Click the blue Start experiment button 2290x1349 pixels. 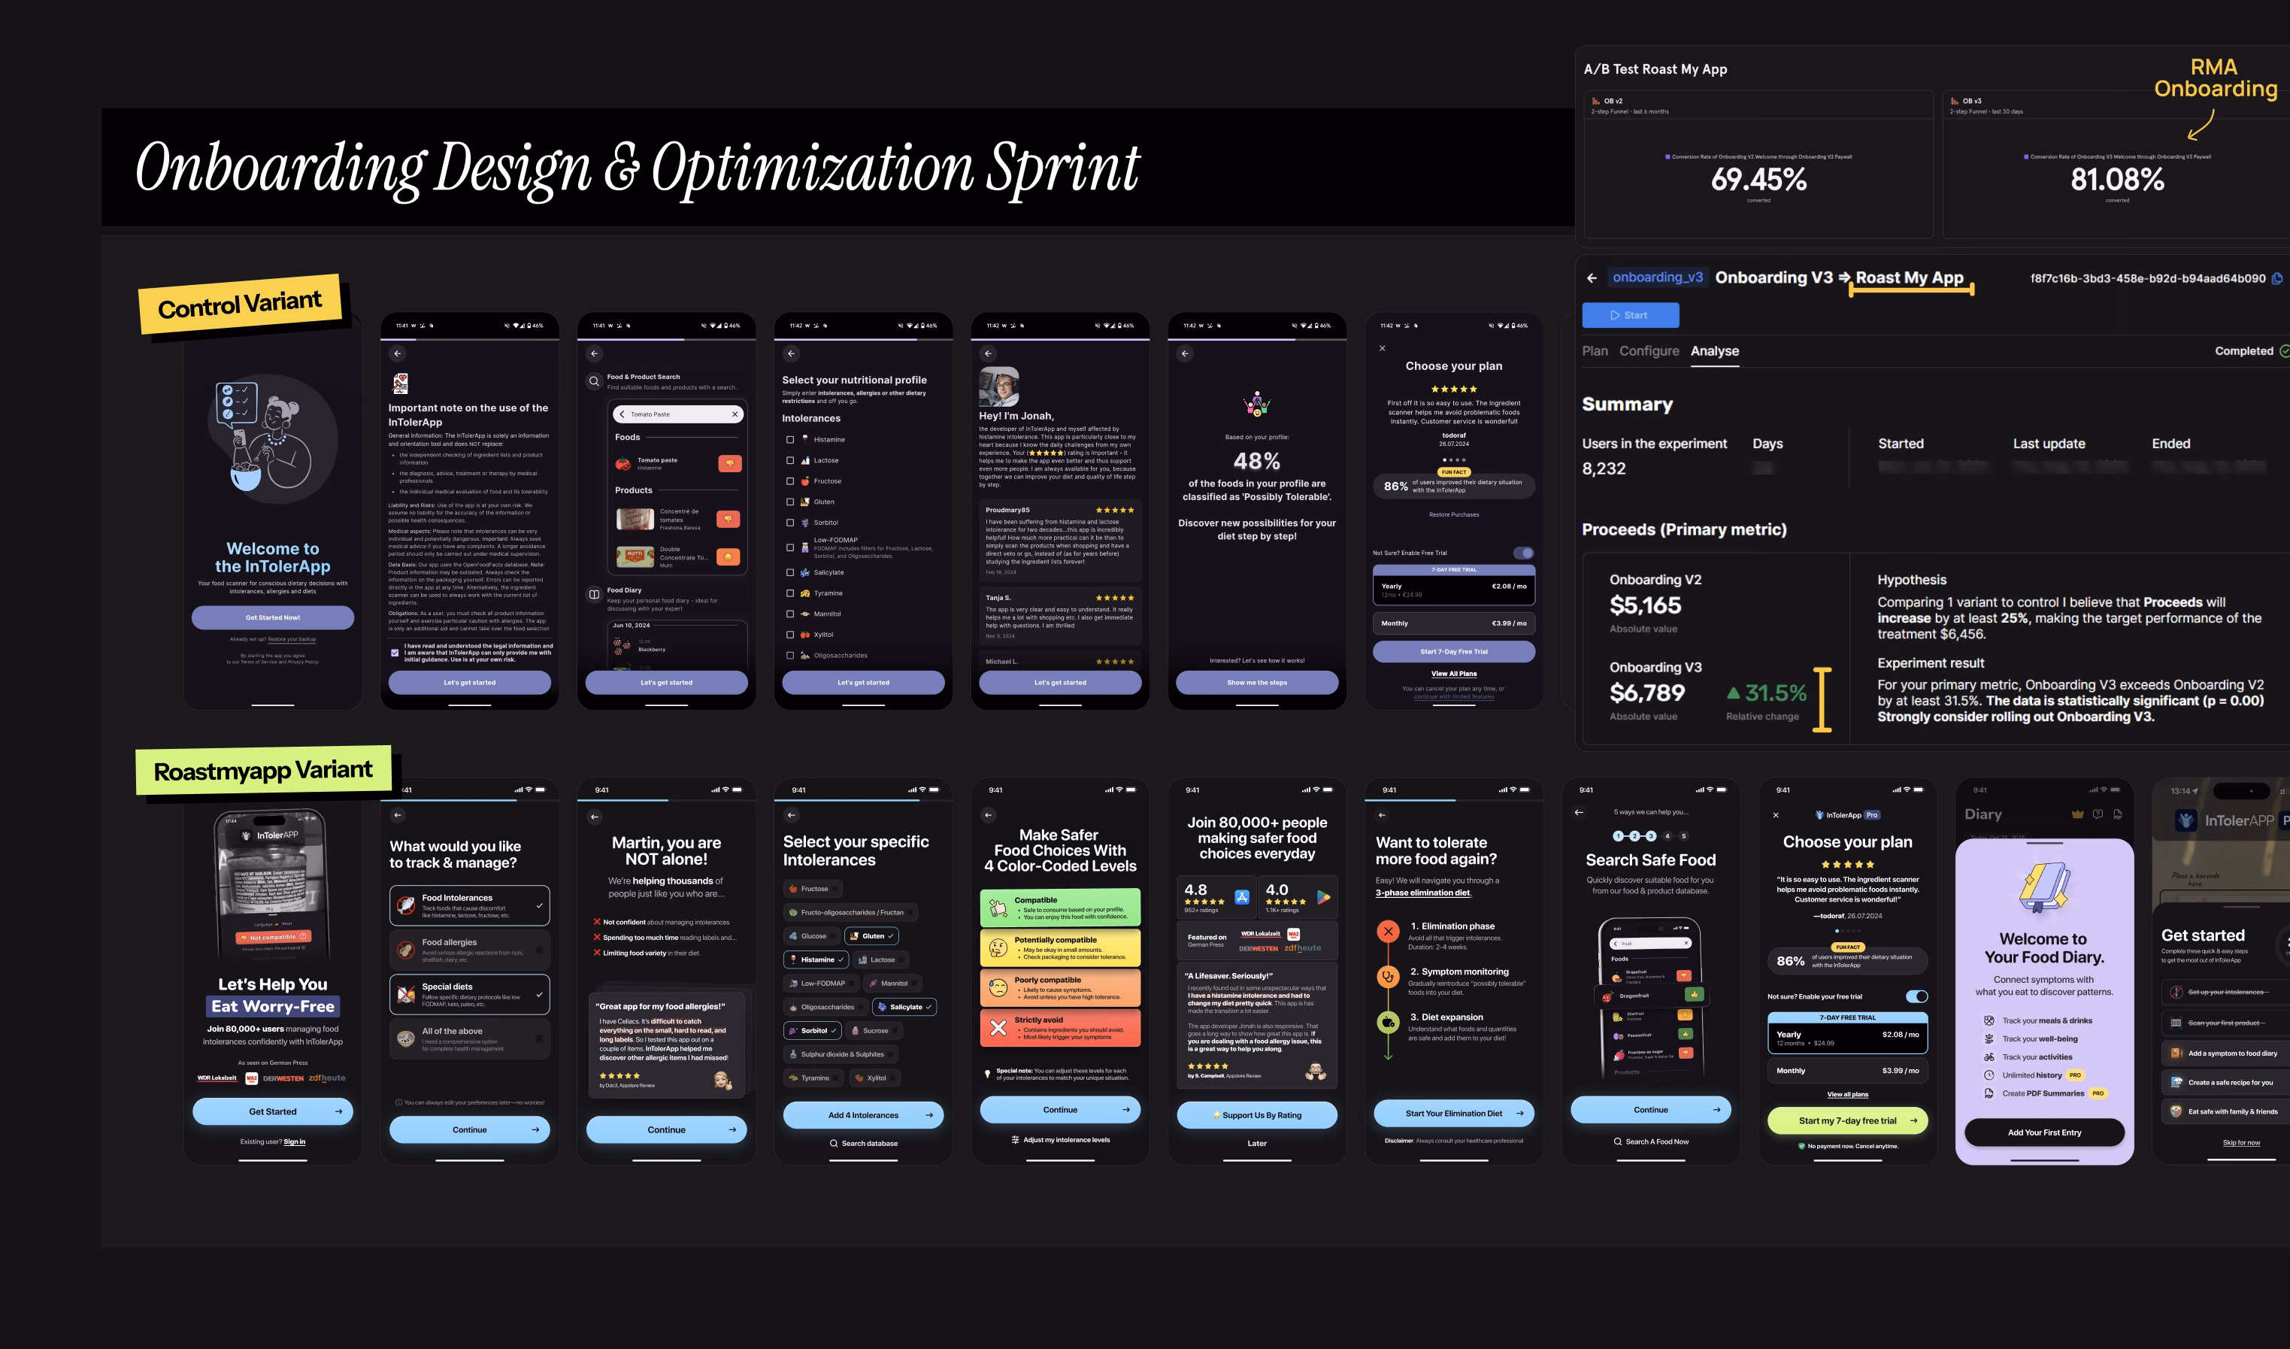[x=1630, y=315]
